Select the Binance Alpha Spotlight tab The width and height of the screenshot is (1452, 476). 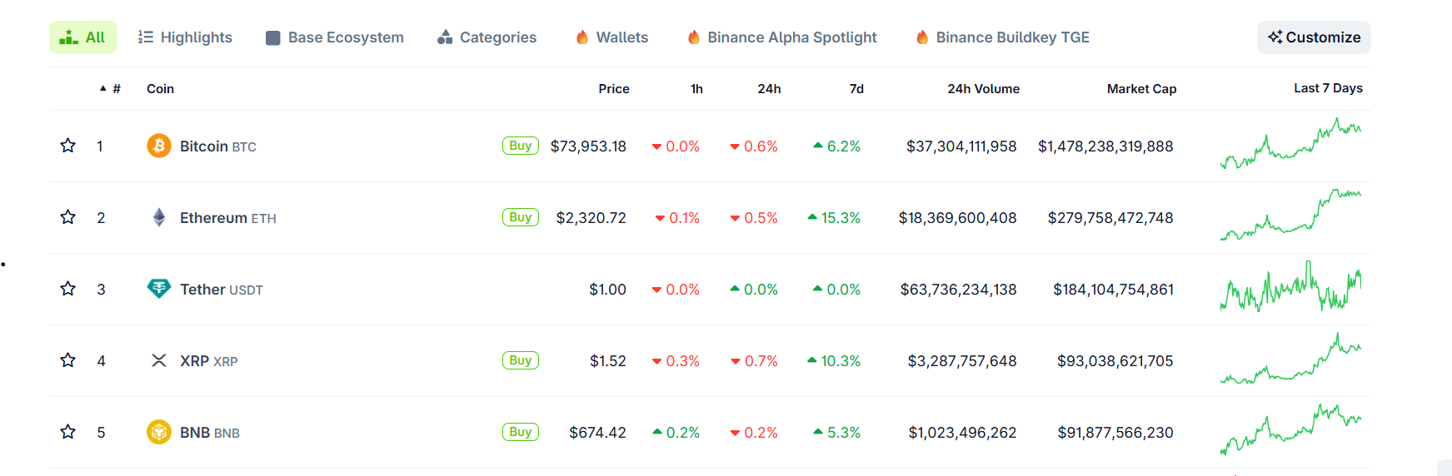(x=782, y=37)
